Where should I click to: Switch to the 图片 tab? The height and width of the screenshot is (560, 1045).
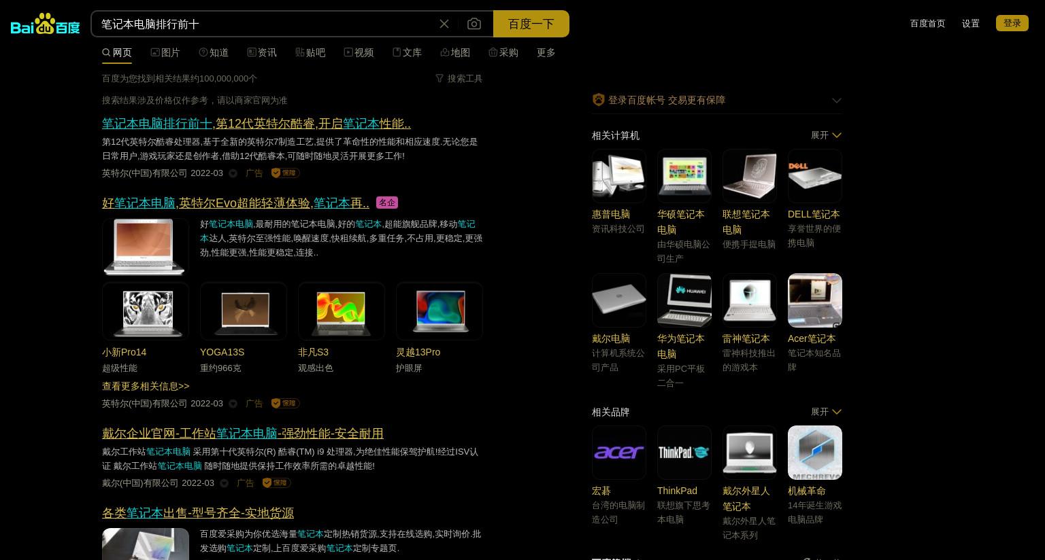165,52
